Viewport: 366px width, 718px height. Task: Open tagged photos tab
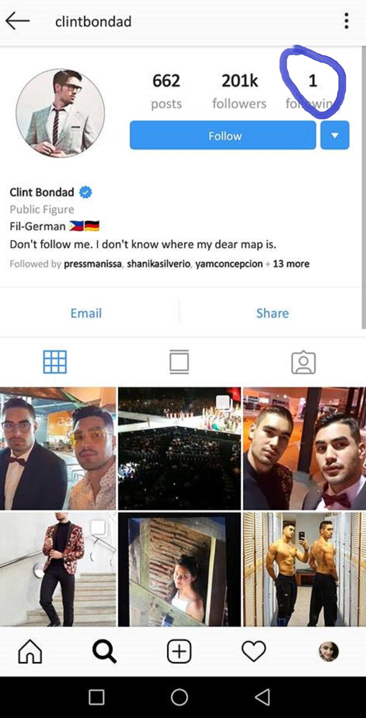click(303, 362)
